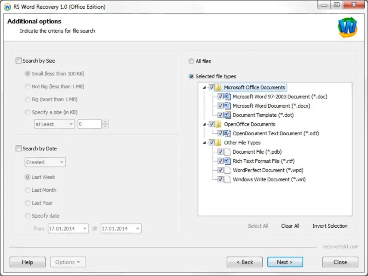This screenshot has width=368, height=276.
Task: Click the blank page icon for *.pdb
Action: pos(227,152)
